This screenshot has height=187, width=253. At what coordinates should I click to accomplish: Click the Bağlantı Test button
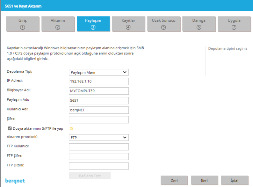[90, 176]
